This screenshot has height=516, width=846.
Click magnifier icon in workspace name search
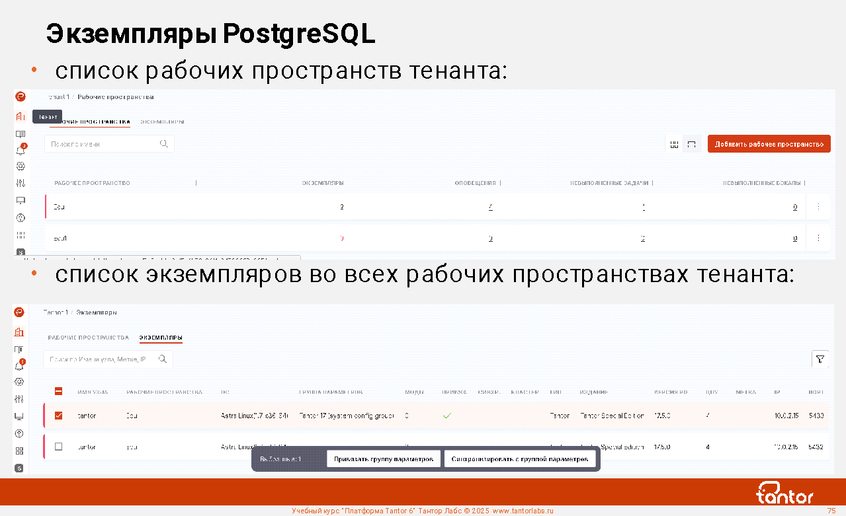tap(164, 143)
